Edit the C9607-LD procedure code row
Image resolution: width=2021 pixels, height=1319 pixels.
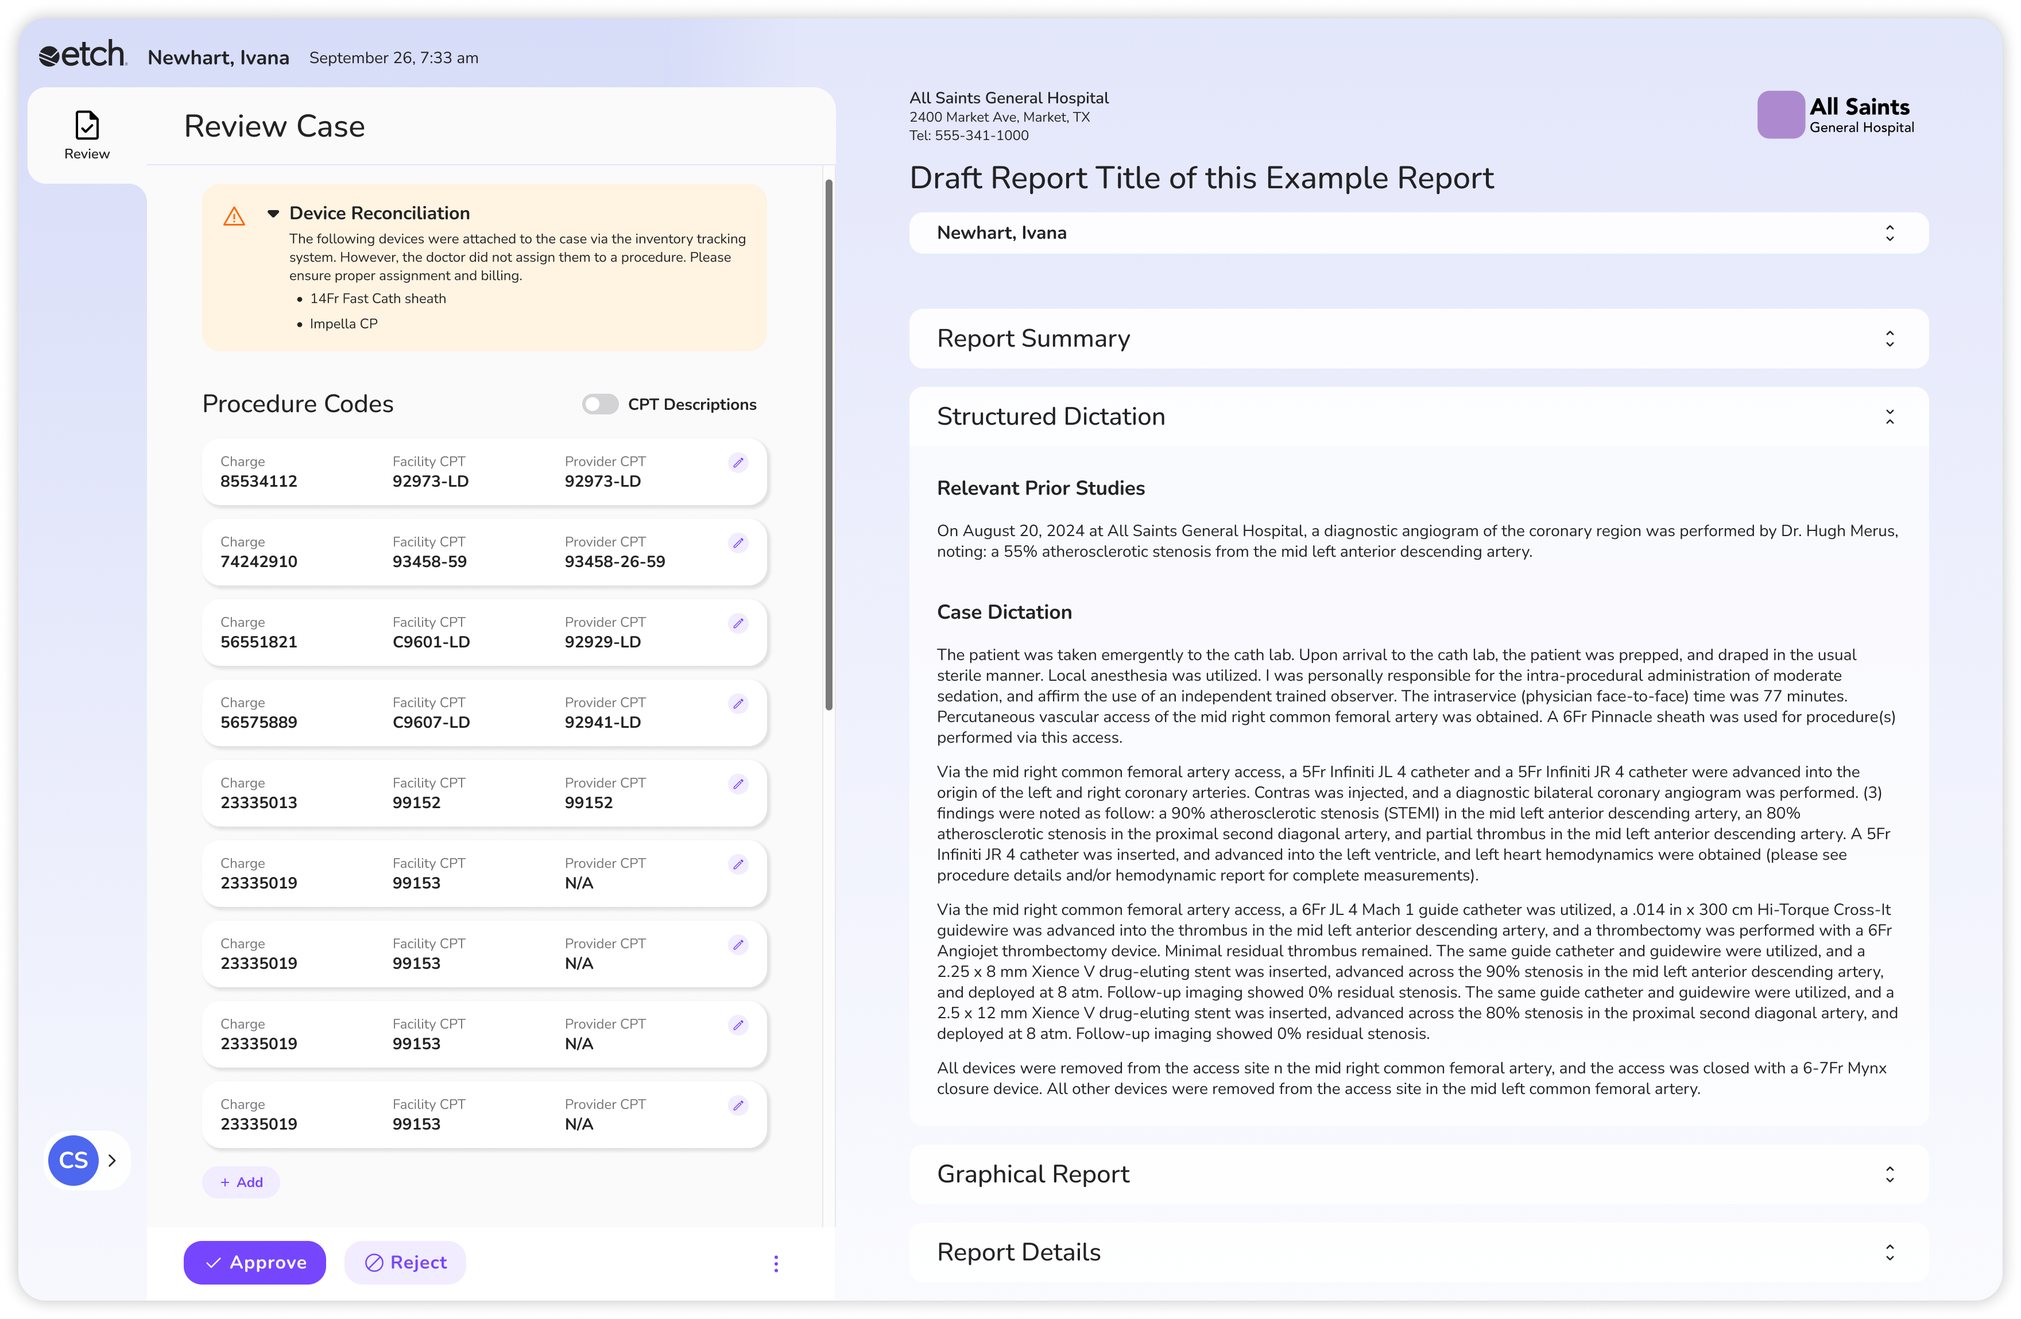click(x=738, y=704)
